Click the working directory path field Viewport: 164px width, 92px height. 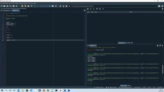pyautogui.click(x=114, y=6)
